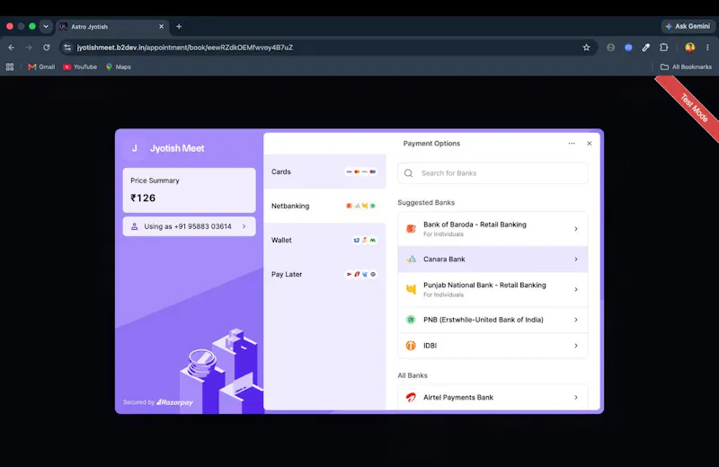
Task: Select the Netbanking payment option
Action: click(x=324, y=206)
